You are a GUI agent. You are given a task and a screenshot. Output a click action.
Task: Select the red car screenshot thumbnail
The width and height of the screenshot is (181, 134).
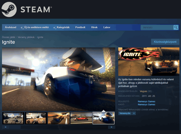(x=81, y=118)
